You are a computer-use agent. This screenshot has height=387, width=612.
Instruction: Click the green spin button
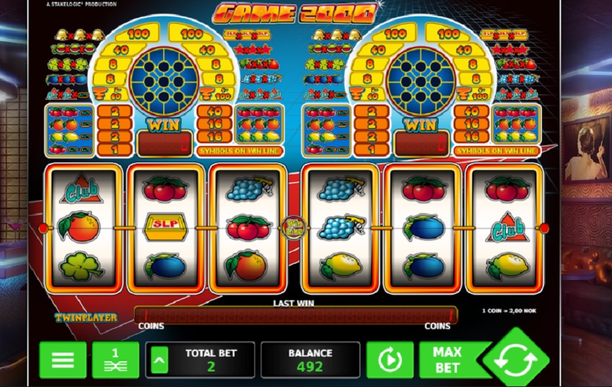(516, 360)
